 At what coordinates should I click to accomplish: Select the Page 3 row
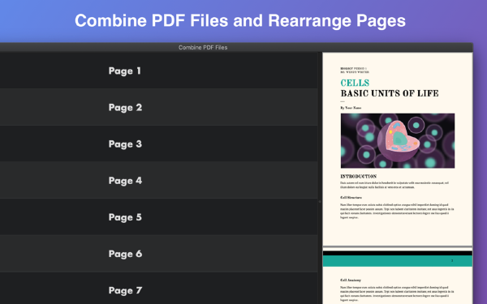coord(159,143)
